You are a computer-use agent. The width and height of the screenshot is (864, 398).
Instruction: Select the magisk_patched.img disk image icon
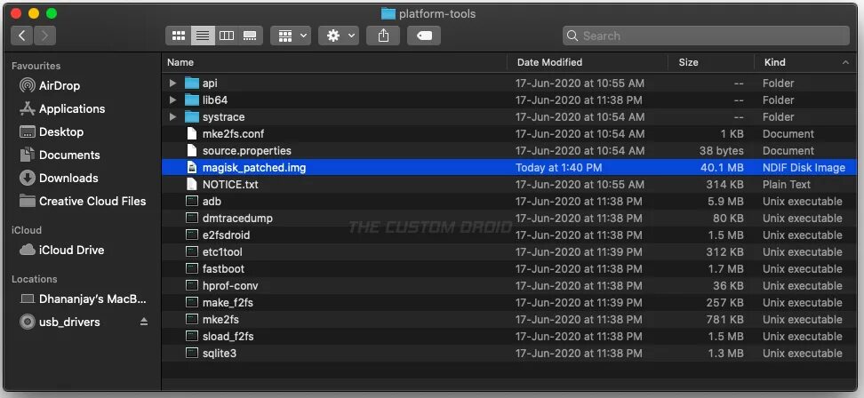pos(191,168)
